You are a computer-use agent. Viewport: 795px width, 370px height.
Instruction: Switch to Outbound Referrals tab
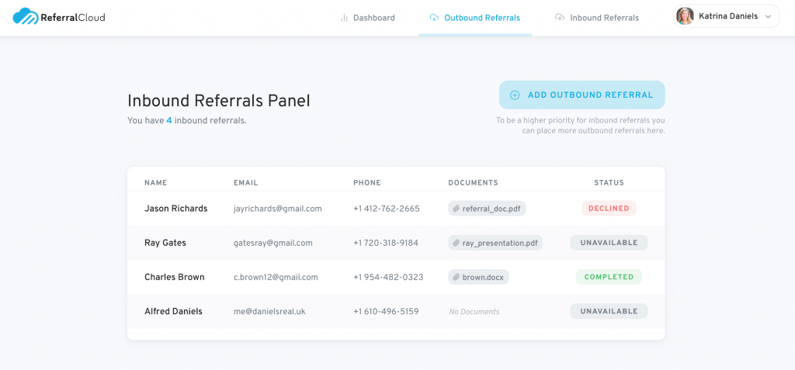tap(475, 18)
